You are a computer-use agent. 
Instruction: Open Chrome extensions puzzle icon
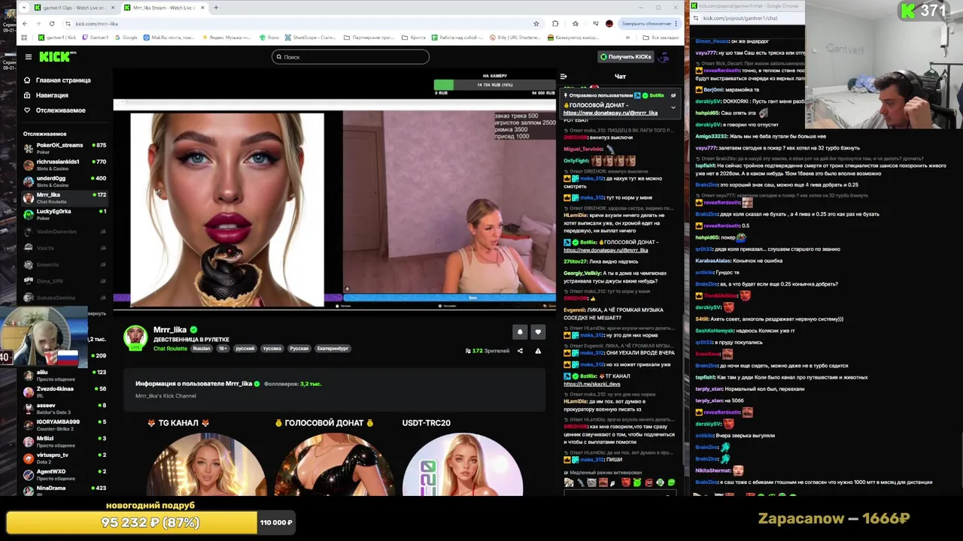(x=555, y=23)
